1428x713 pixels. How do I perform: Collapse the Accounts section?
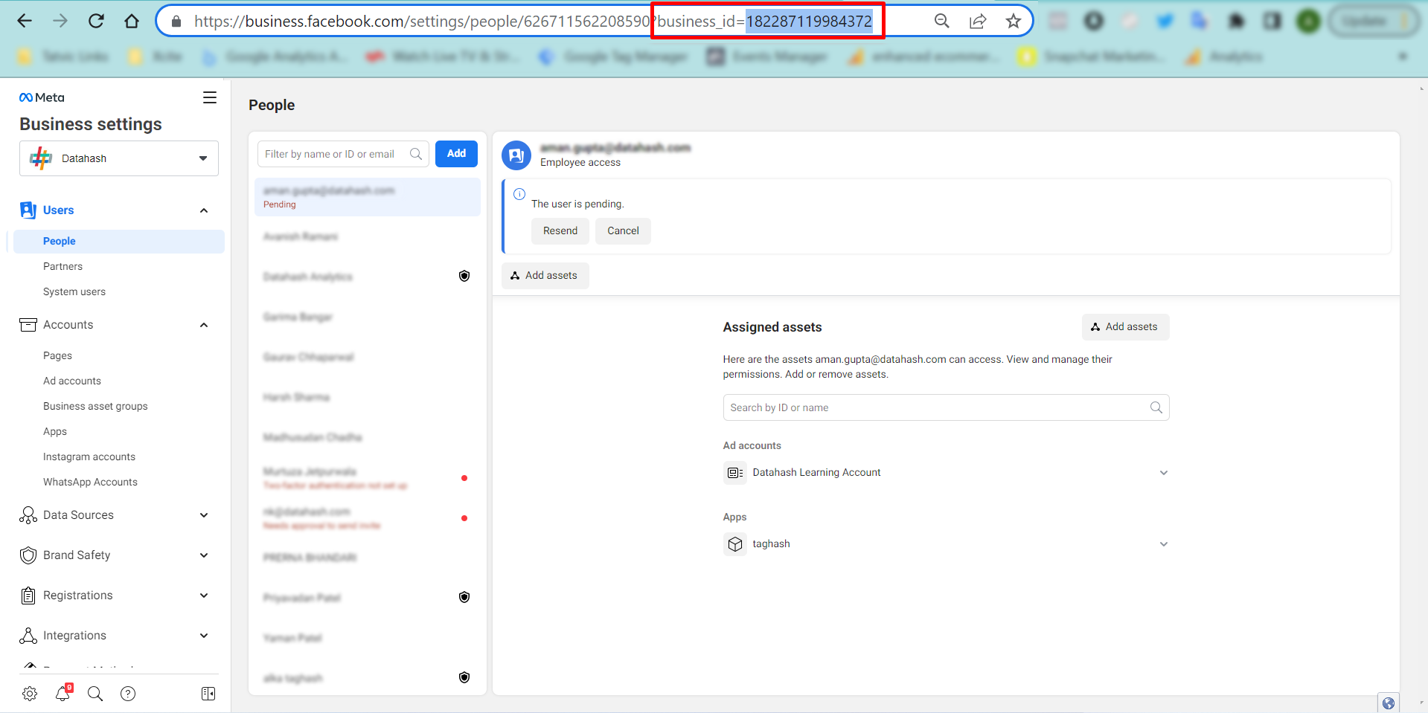(x=204, y=325)
